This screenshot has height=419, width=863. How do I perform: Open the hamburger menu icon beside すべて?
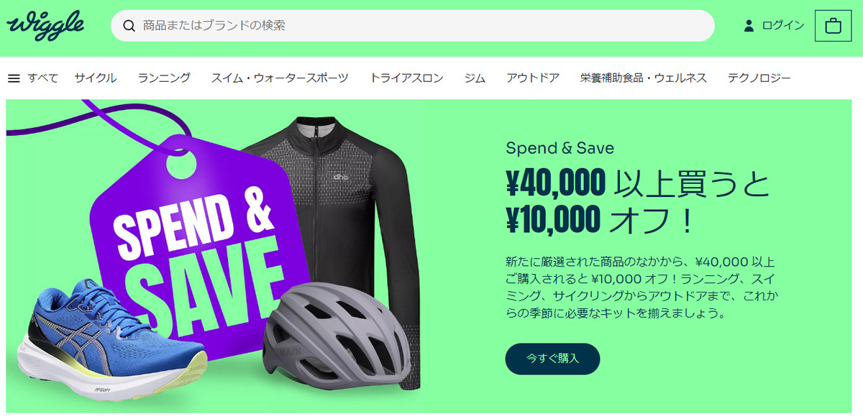[14, 78]
